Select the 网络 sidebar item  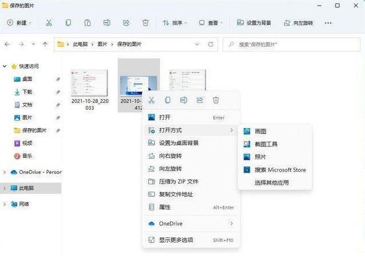coord(24,204)
